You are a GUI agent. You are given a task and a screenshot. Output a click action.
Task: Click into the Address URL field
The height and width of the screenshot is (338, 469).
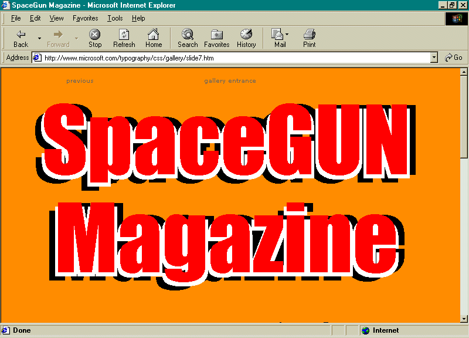tap(236, 58)
